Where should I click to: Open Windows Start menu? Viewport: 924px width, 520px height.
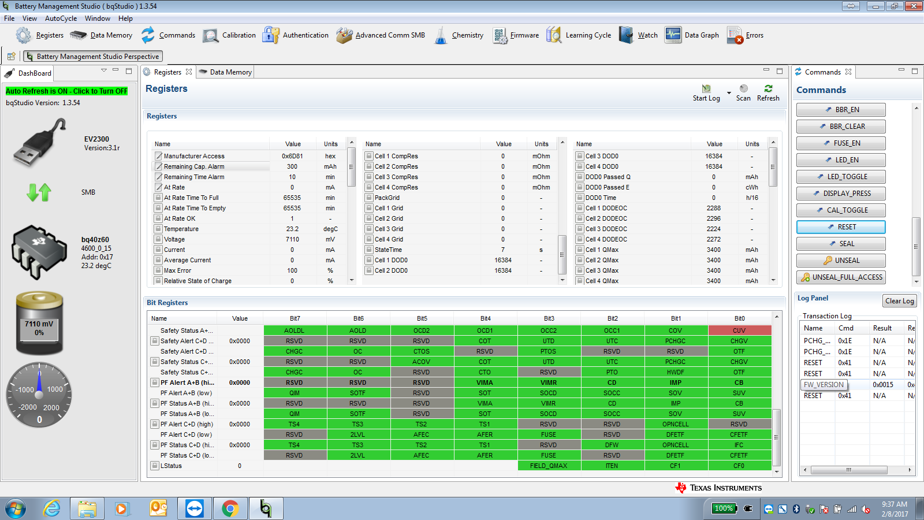click(x=16, y=508)
